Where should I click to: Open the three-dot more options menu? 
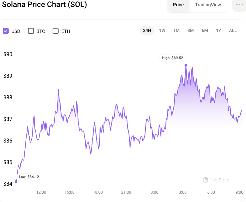(239, 5)
